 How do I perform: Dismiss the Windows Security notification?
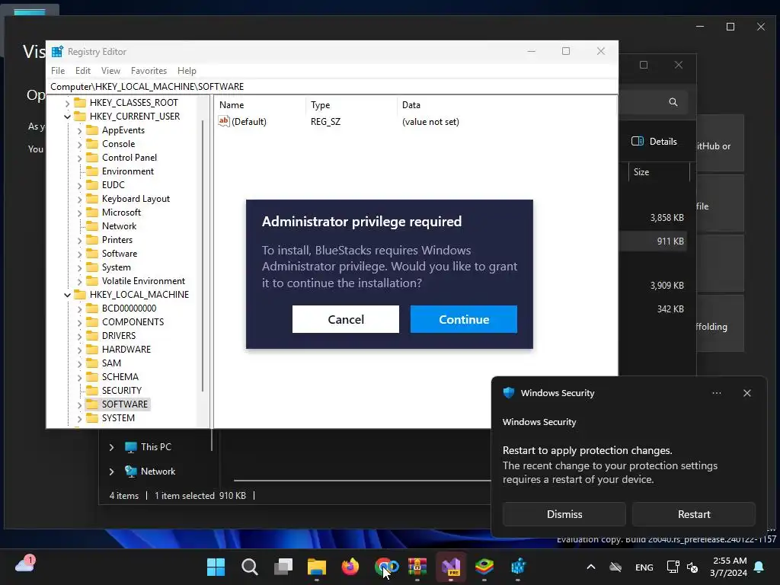564,514
